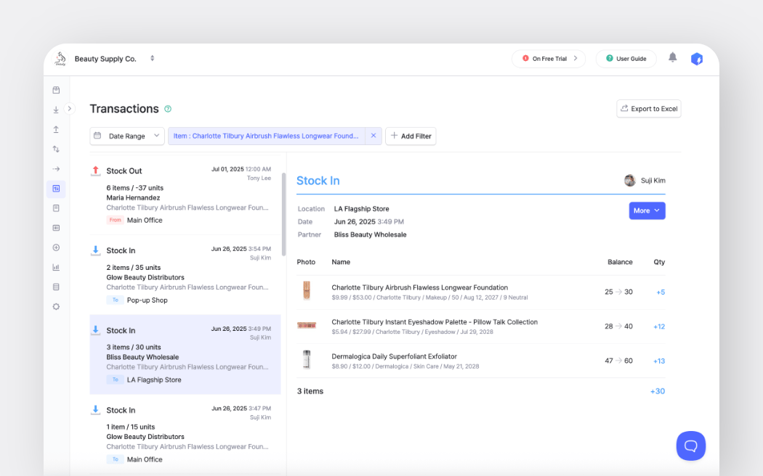Open the Analytics bar-chart sidebar icon
Screen dimensions: 763x476
[x=56, y=267]
